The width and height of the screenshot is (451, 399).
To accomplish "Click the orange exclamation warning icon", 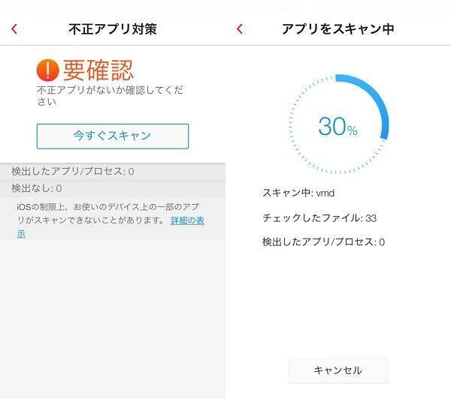I will click(x=47, y=70).
